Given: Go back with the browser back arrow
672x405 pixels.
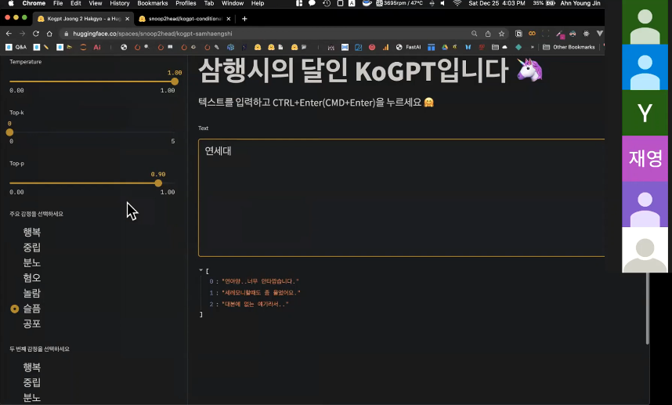Looking at the screenshot, I should pos(9,34).
